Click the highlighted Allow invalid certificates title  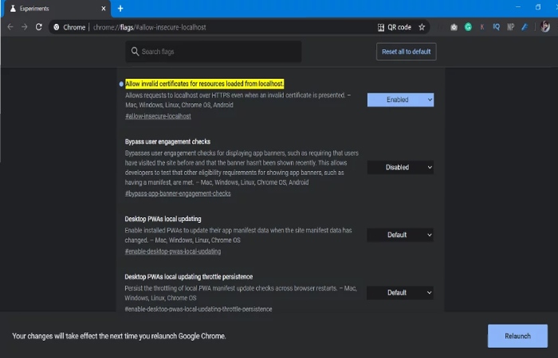click(x=204, y=84)
